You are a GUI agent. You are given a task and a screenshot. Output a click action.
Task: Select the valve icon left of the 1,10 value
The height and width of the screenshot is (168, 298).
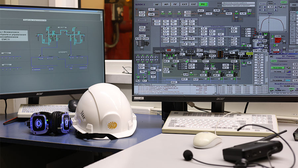236,13
